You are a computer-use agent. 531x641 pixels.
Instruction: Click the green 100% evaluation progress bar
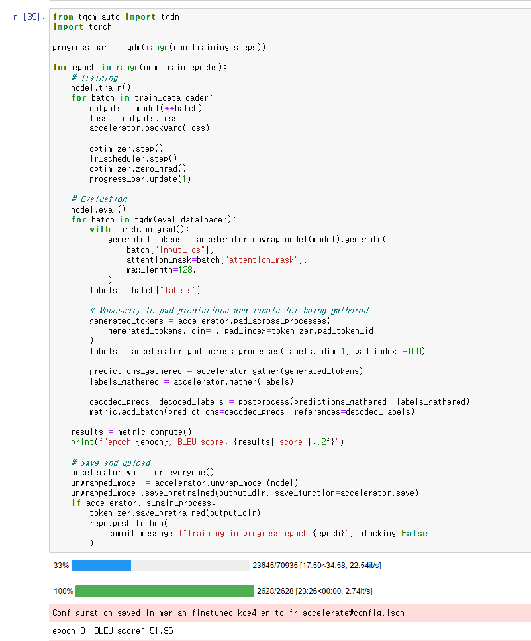click(165, 591)
